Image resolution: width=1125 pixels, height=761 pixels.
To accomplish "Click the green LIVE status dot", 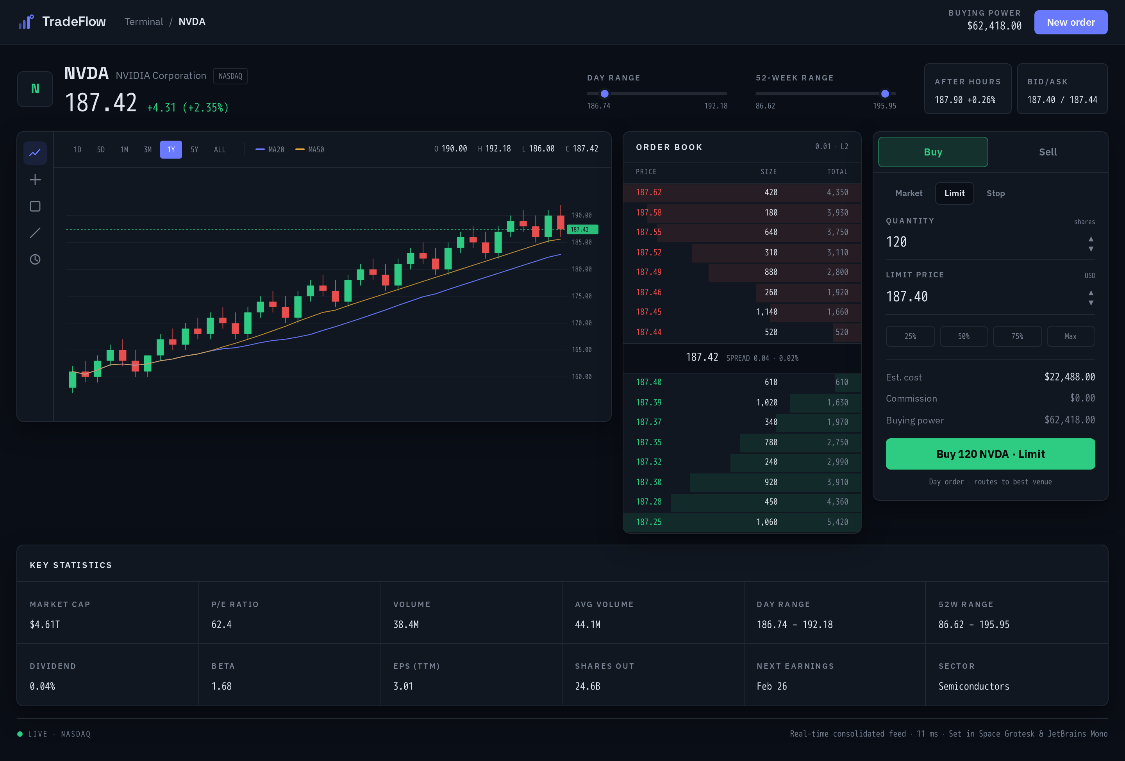I will point(20,734).
